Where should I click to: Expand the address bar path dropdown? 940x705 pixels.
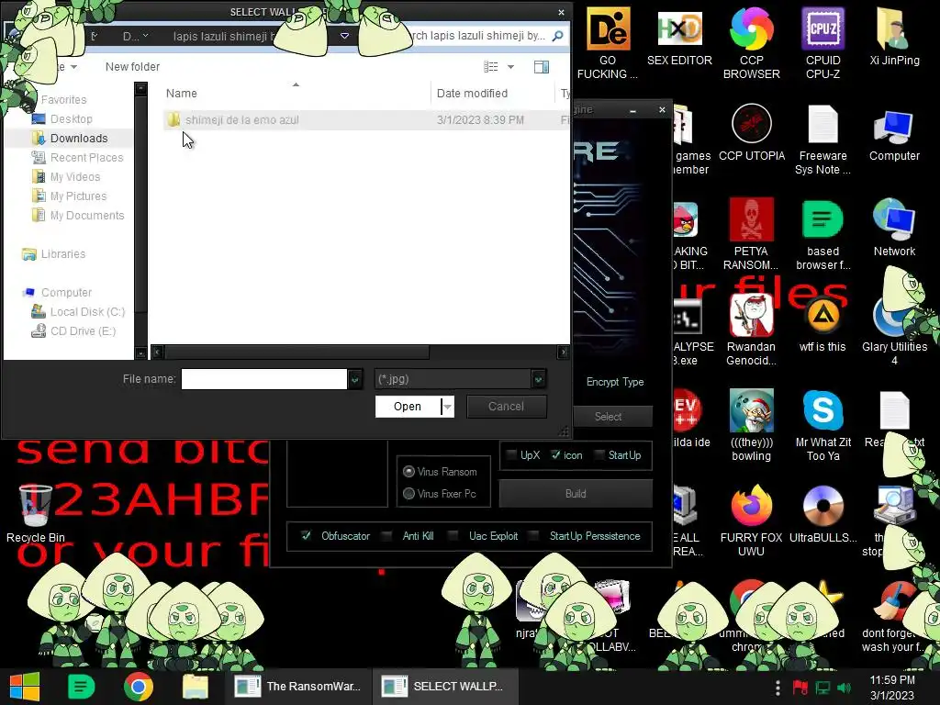pos(345,36)
